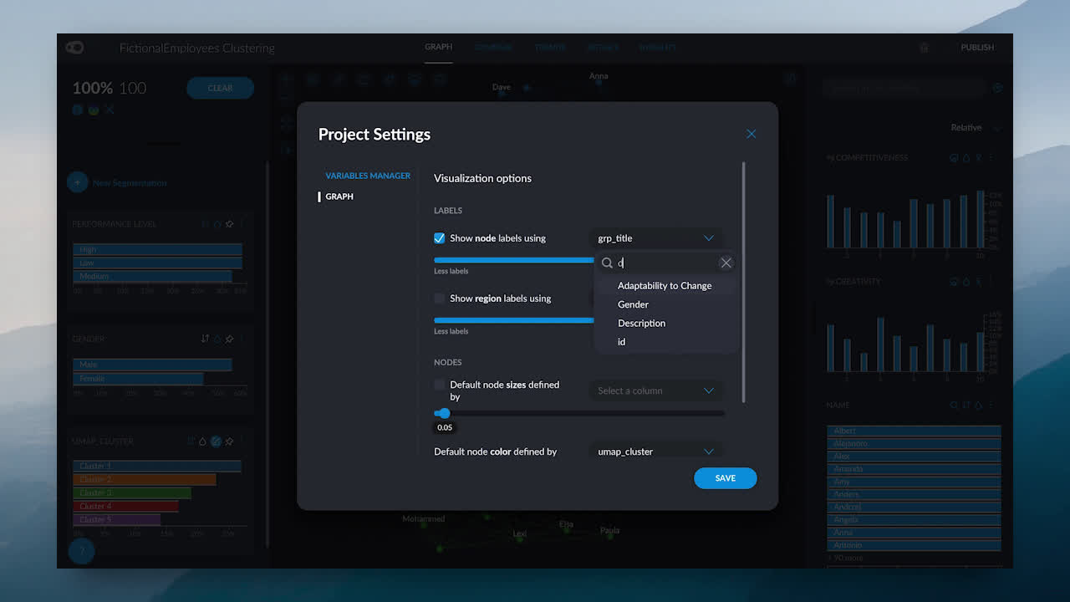Click the pin icon on umap_cluster panel
Image resolution: width=1070 pixels, height=602 pixels.
point(230,441)
